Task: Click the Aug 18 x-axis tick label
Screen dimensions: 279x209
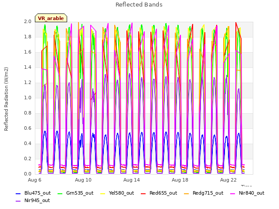Action: click(x=180, y=180)
